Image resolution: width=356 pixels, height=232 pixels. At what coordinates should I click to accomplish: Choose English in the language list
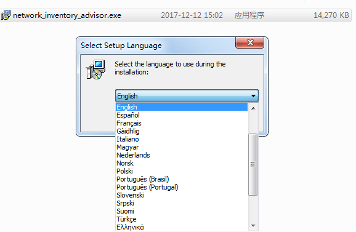(182, 107)
